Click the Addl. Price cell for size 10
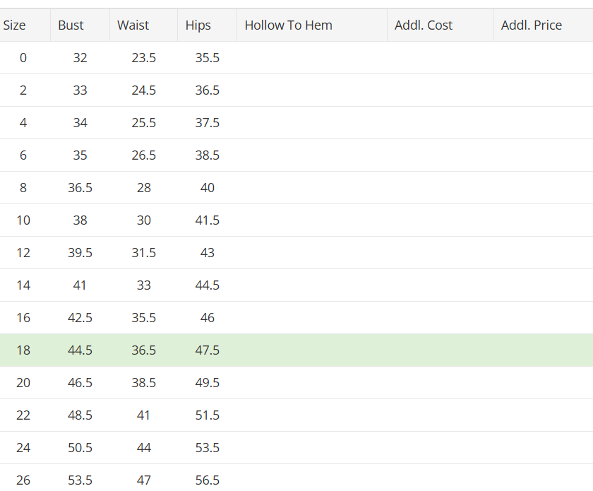The image size is (593, 491). pyautogui.click(x=543, y=220)
